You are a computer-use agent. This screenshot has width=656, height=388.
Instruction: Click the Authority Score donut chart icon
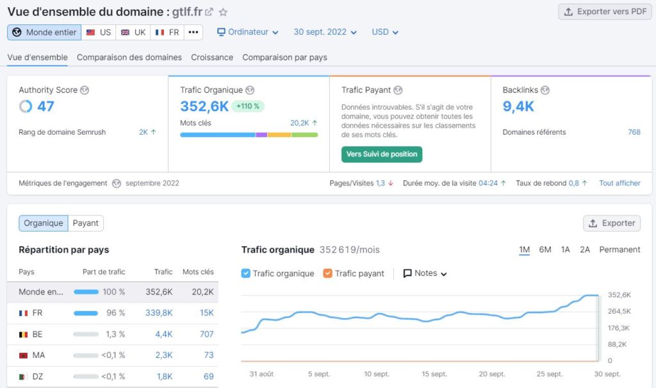(x=26, y=106)
